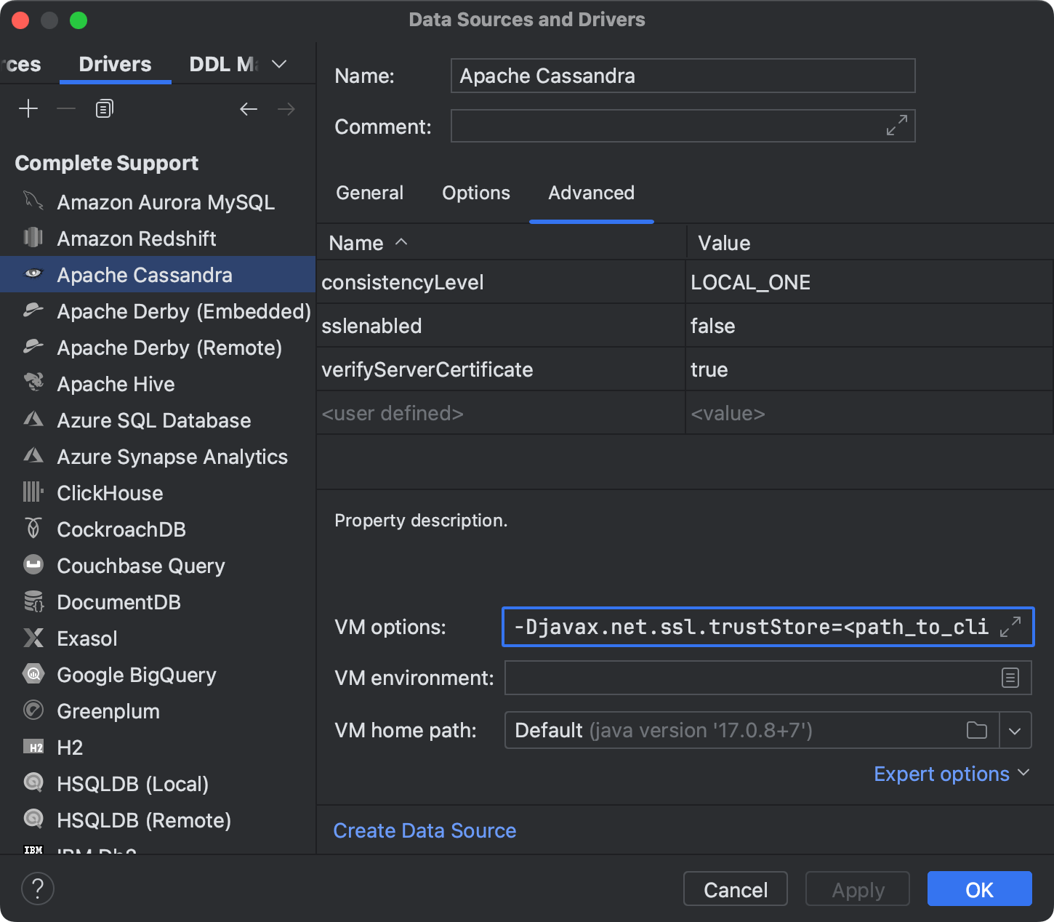The image size is (1054, 922).
Task: Click the CockroachDB icon
Action: (x=33, y=528)
